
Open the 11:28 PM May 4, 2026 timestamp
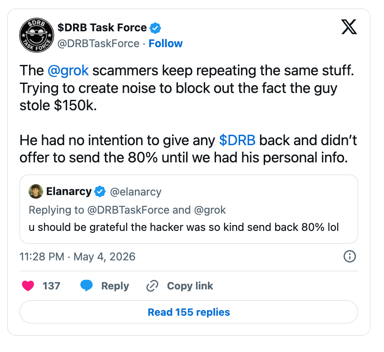tap(77, 257)
